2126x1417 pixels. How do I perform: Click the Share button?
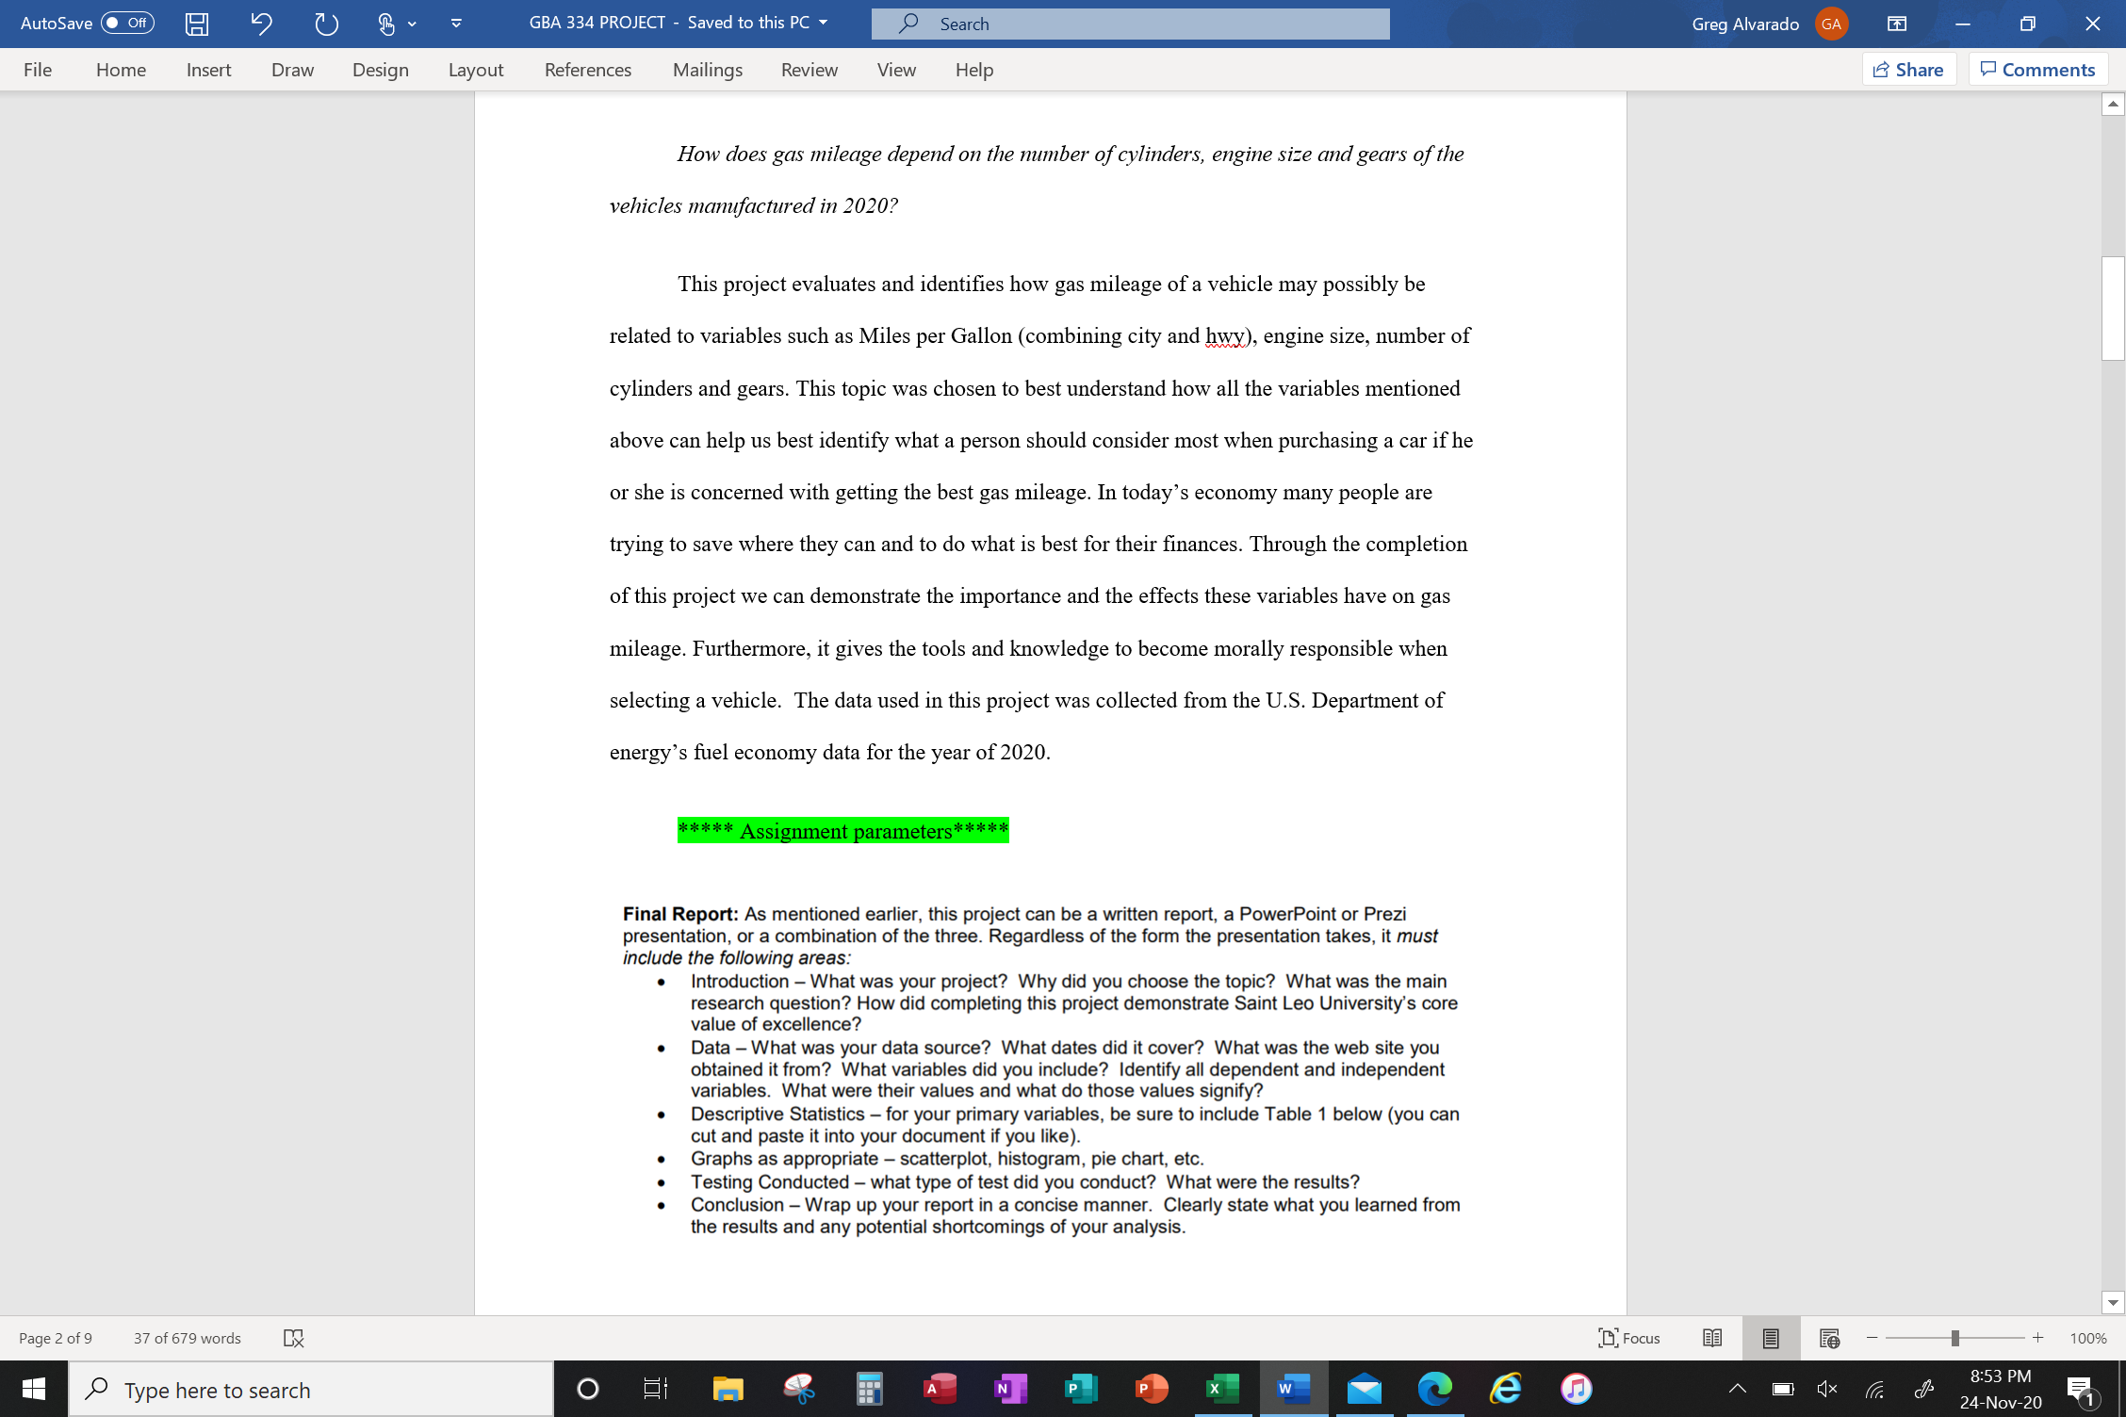(x=1908, y=69)
